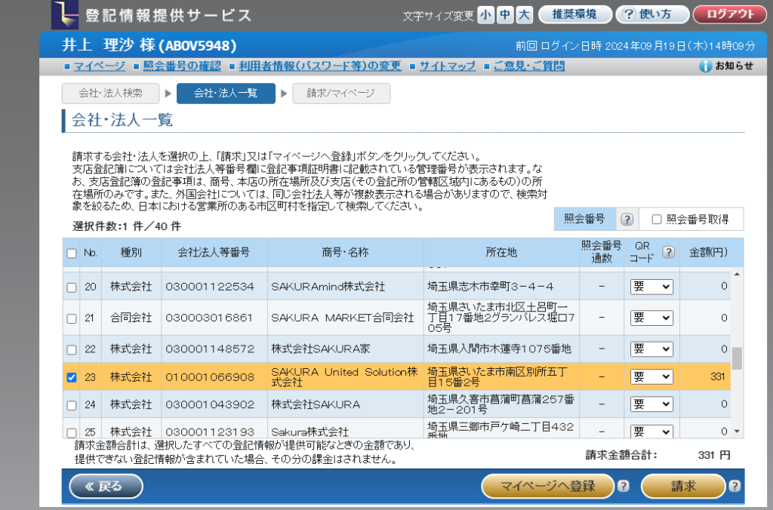Viewport: 773px width, 510px height.
Task: Set font size to 小
Action: pos(485,14)
